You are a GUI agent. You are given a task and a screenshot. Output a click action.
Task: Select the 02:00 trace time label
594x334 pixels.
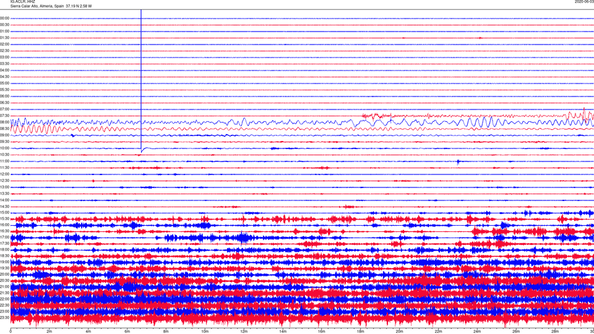pos(4,45)
